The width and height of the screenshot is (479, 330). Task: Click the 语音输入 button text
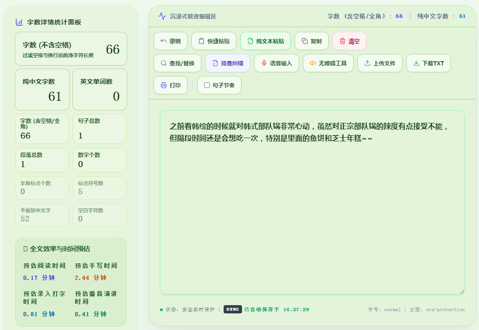click(x=281, y=63)
